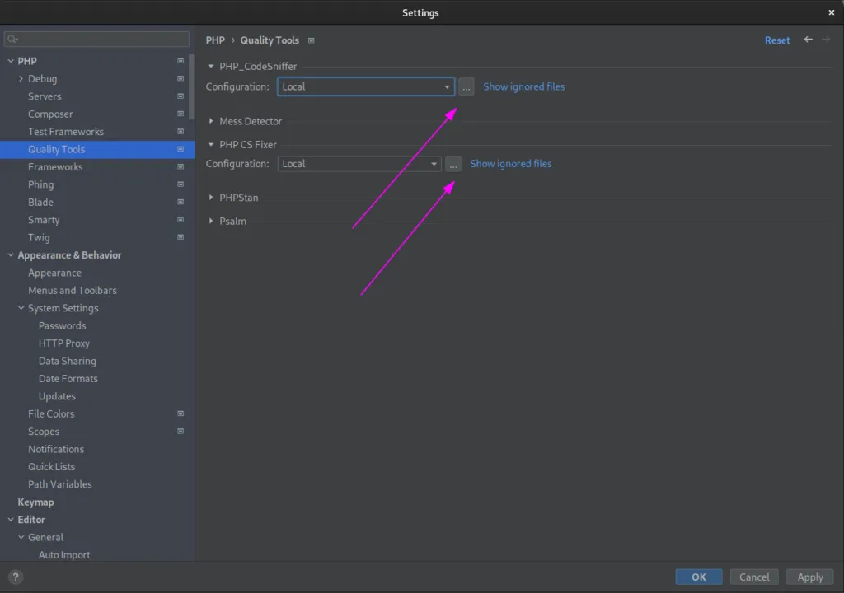
Task: Click the settings marker icon beside Quality Tools breadcrumb
Action: point(312,40)
